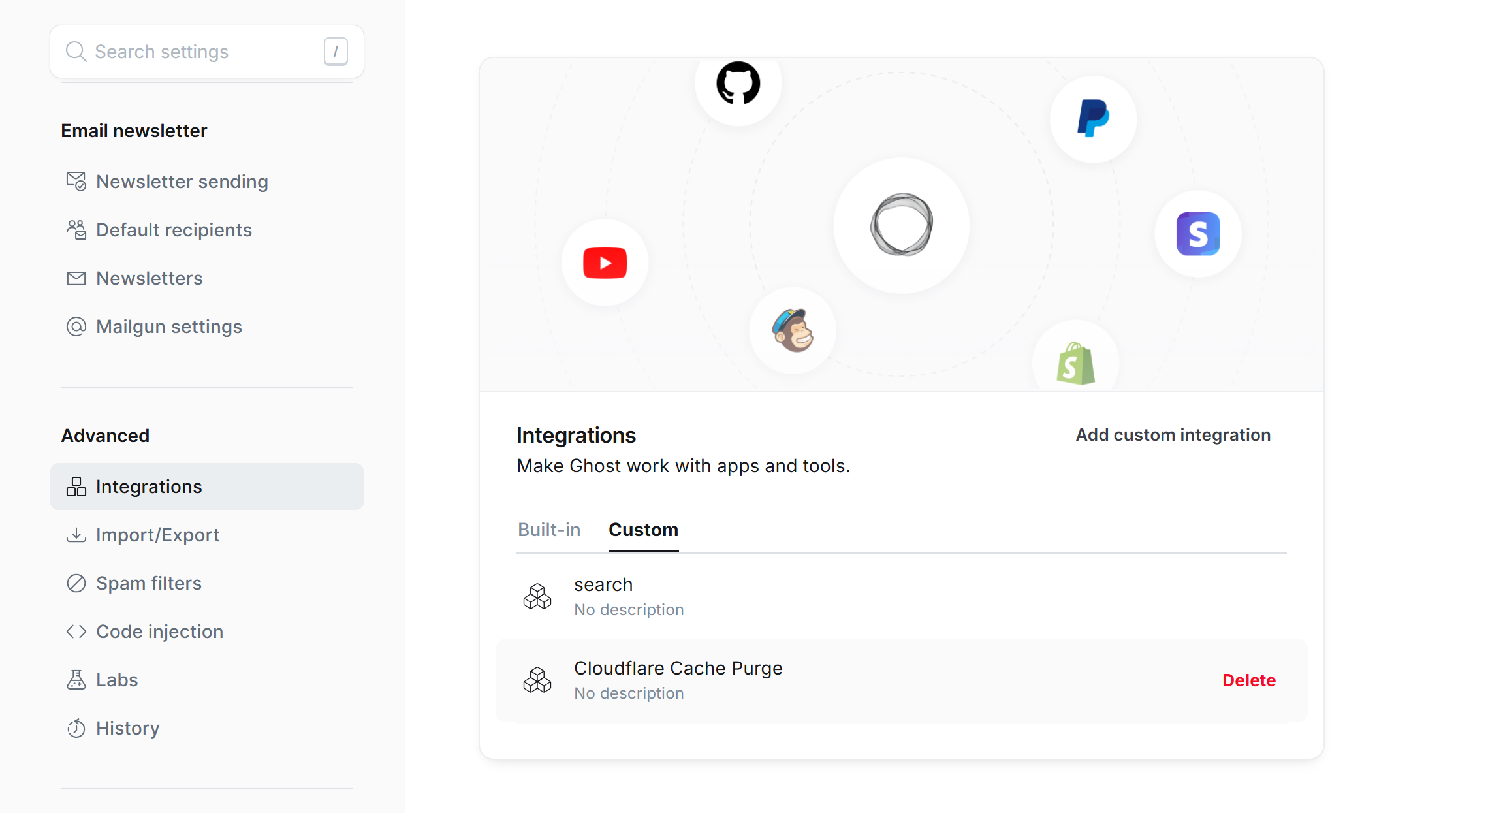
Task: Select the PayPal icon in the banner
Action: pyautogui.click(x=1094, y=119)
